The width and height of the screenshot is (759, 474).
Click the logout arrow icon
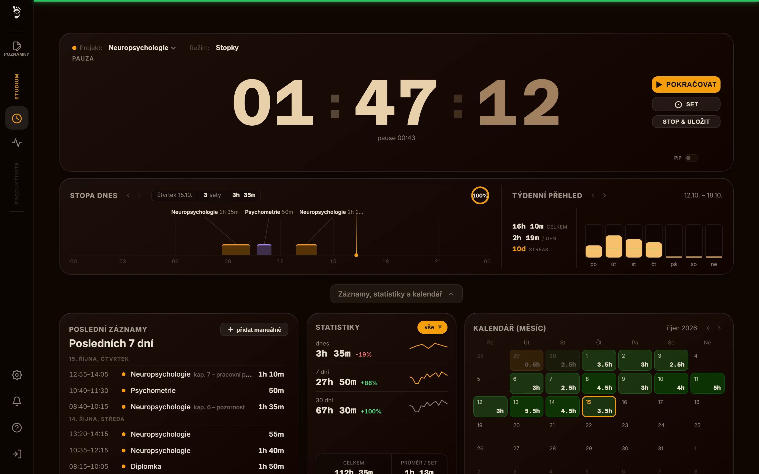(x=17, y=454)
